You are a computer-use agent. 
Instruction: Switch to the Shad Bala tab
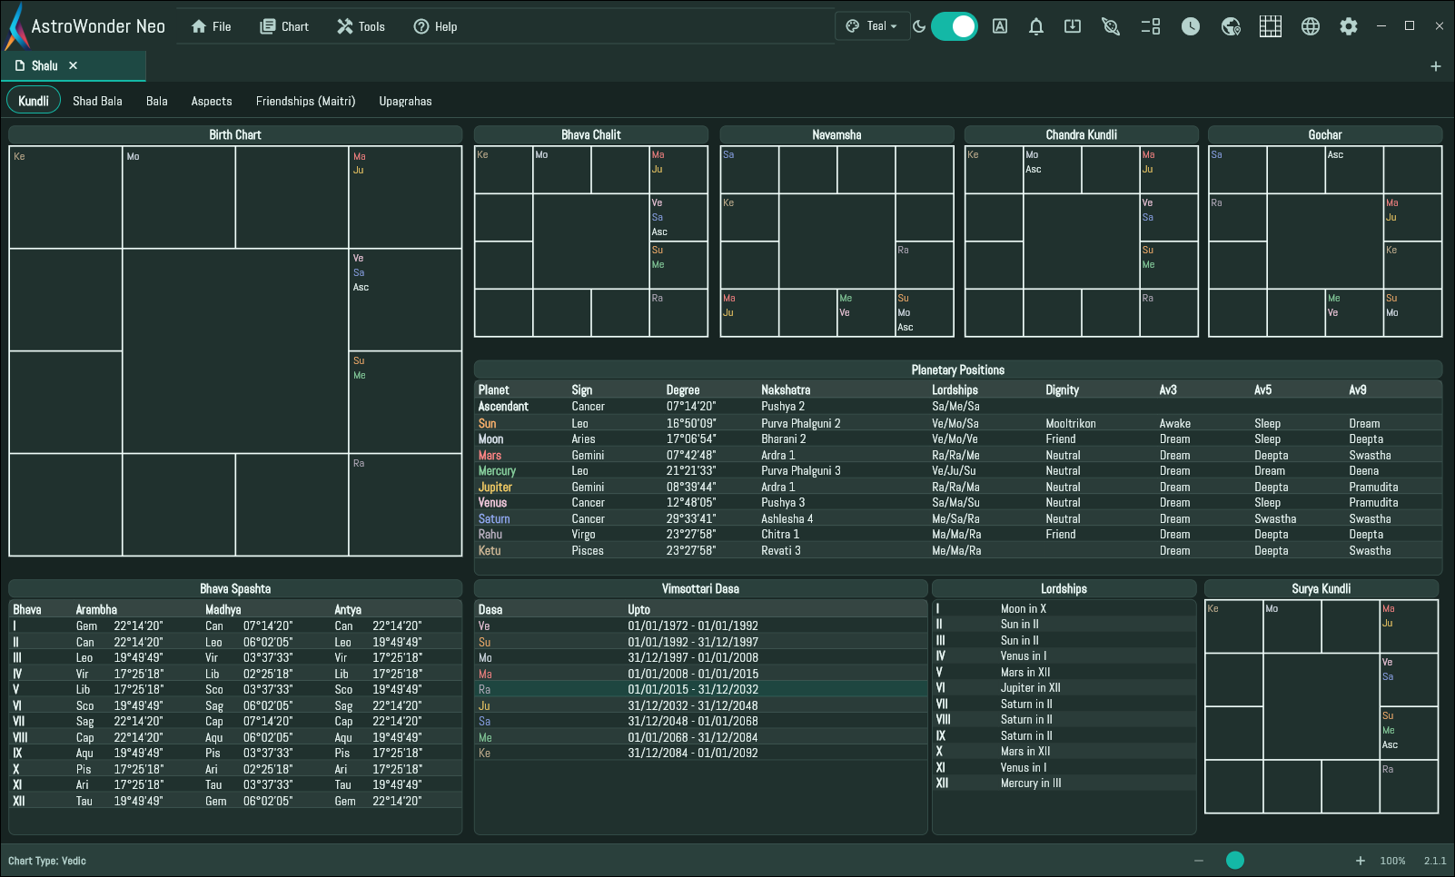point(97,101)
